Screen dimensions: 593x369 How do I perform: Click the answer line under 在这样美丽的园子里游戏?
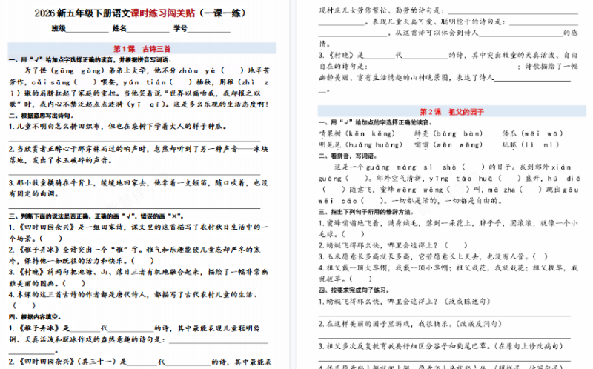pos(444,337)
